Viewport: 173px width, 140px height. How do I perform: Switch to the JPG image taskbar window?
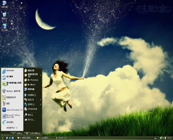coord(64,138)
